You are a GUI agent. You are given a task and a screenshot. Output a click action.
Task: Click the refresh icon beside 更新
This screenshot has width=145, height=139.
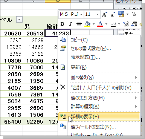coord(63,67)
